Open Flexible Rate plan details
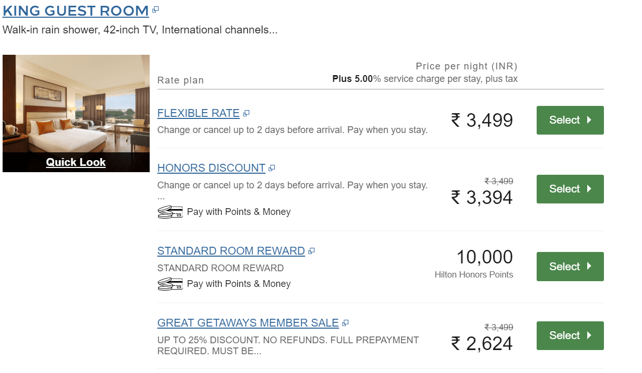The image size is (642, 373). (x=198, y=113)
